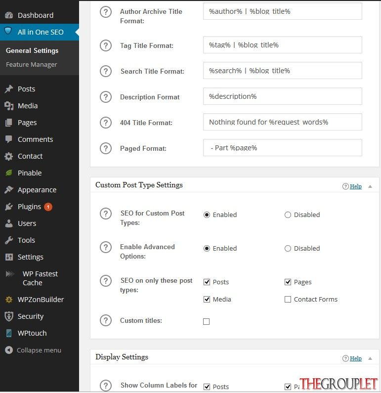Click help icon for Enable Advanced Options
Viewport: 381px width, 393px height.
click(x=106, y=247)
